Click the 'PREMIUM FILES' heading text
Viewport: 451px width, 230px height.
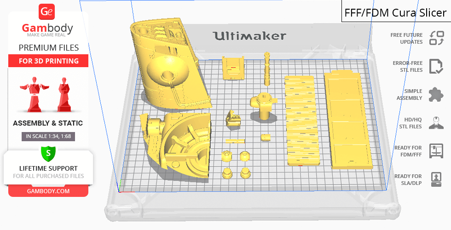point(48,48)
